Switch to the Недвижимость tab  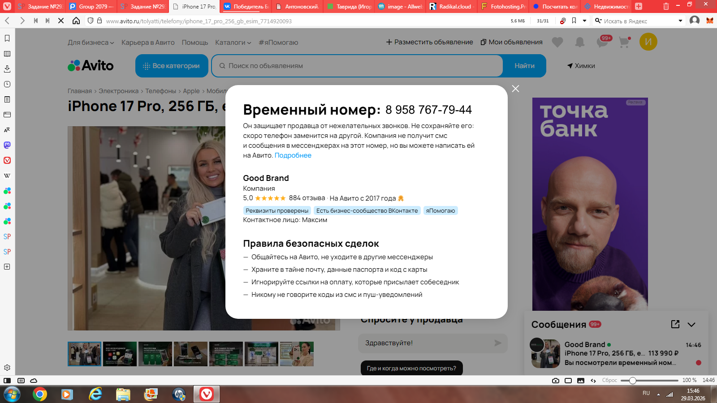tap(606, 7)
